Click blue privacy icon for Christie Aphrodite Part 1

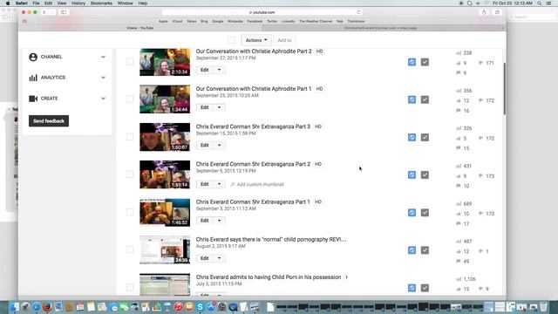pos(412,99)
